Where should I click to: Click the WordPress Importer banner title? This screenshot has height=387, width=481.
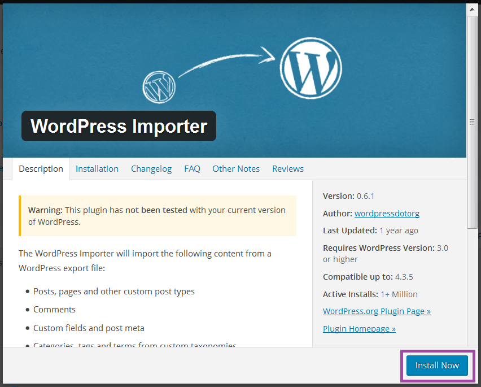[x=119, y=126]
